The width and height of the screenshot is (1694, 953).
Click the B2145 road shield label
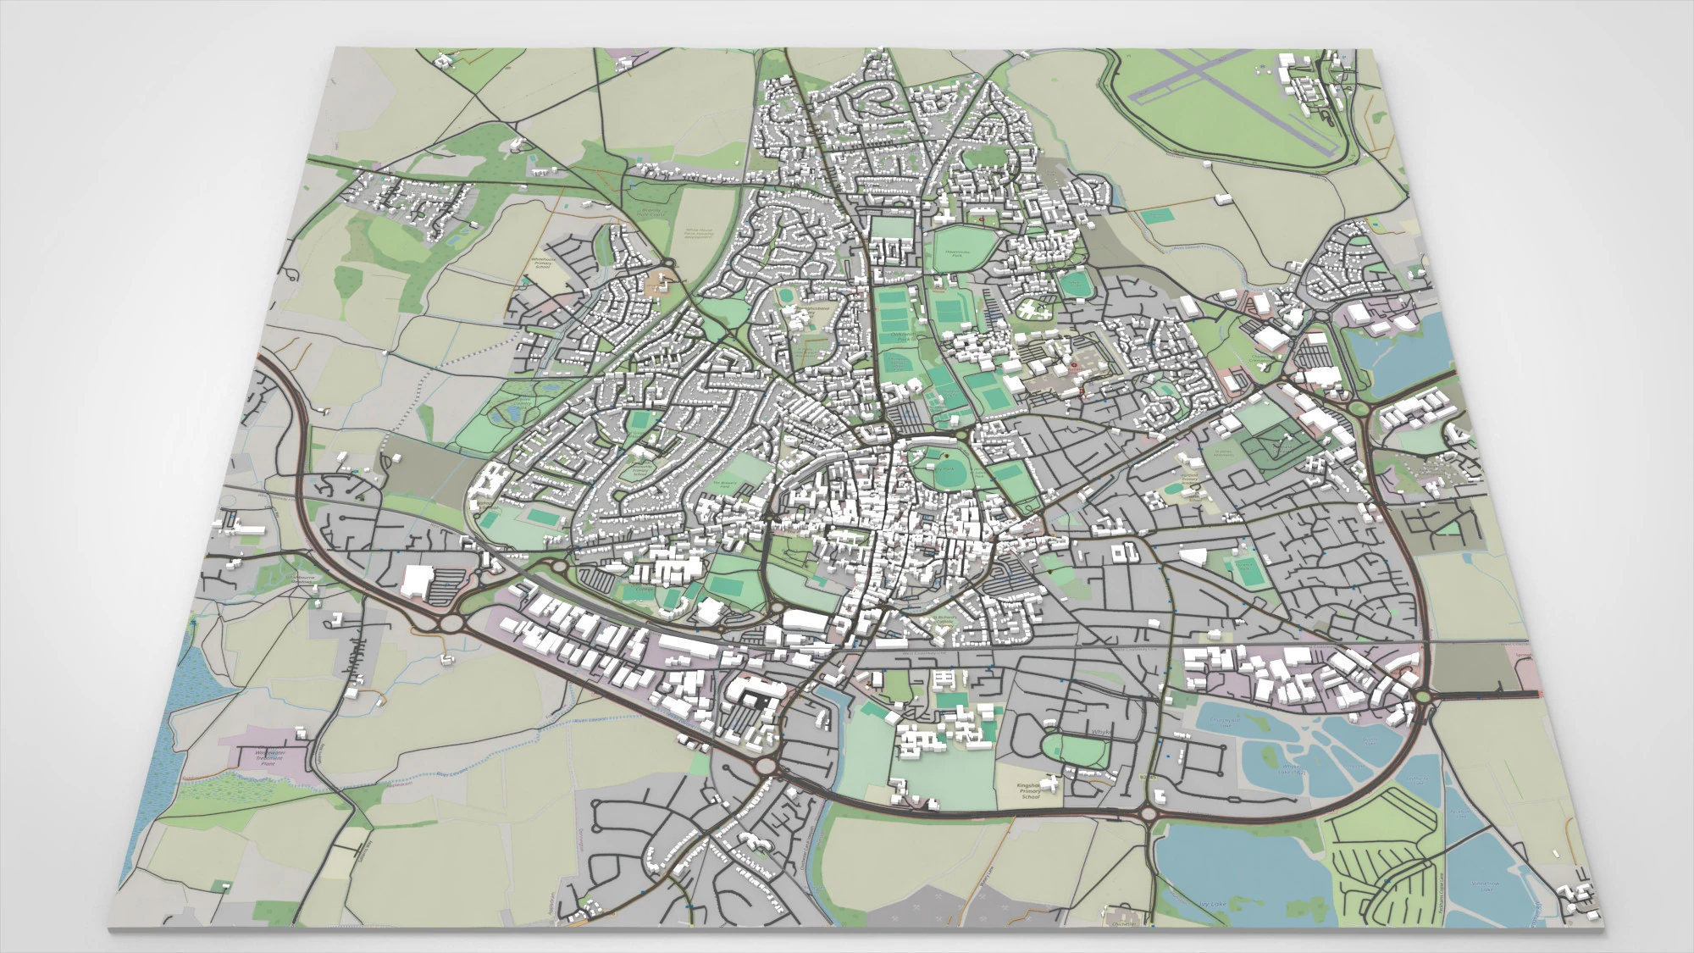(x=1149, y=777)
